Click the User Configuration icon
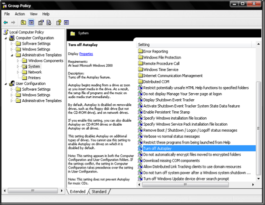Image resolution: width=265 pixels, height=205 pixels. [x=12, y=83]
